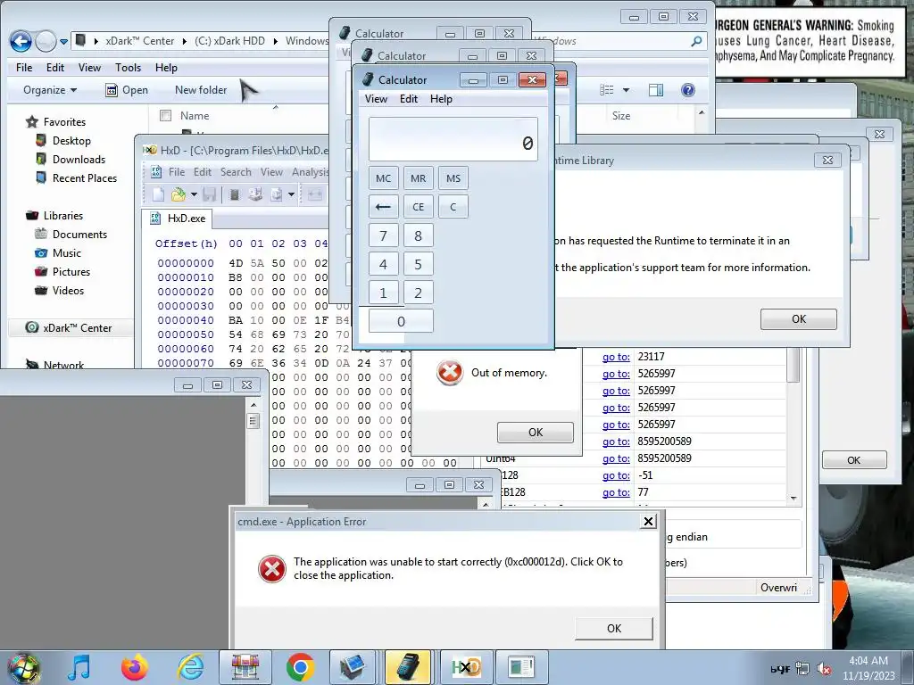Click OK in the Runtime Library dialog
The image size is (914, 685).
point(799,319)
